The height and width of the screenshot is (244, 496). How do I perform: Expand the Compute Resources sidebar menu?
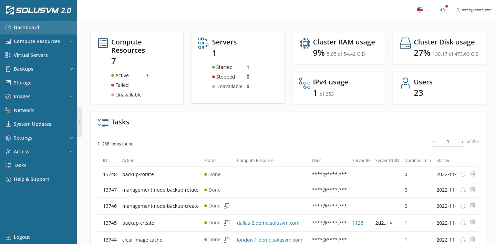[37, 41]
